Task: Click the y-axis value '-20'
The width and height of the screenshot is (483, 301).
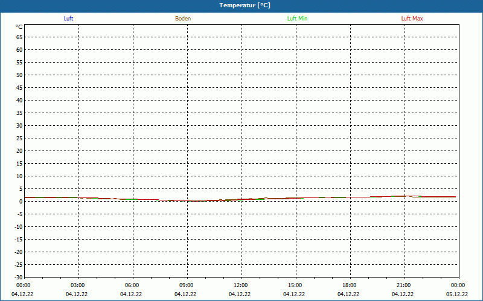Action: [19, 252]
